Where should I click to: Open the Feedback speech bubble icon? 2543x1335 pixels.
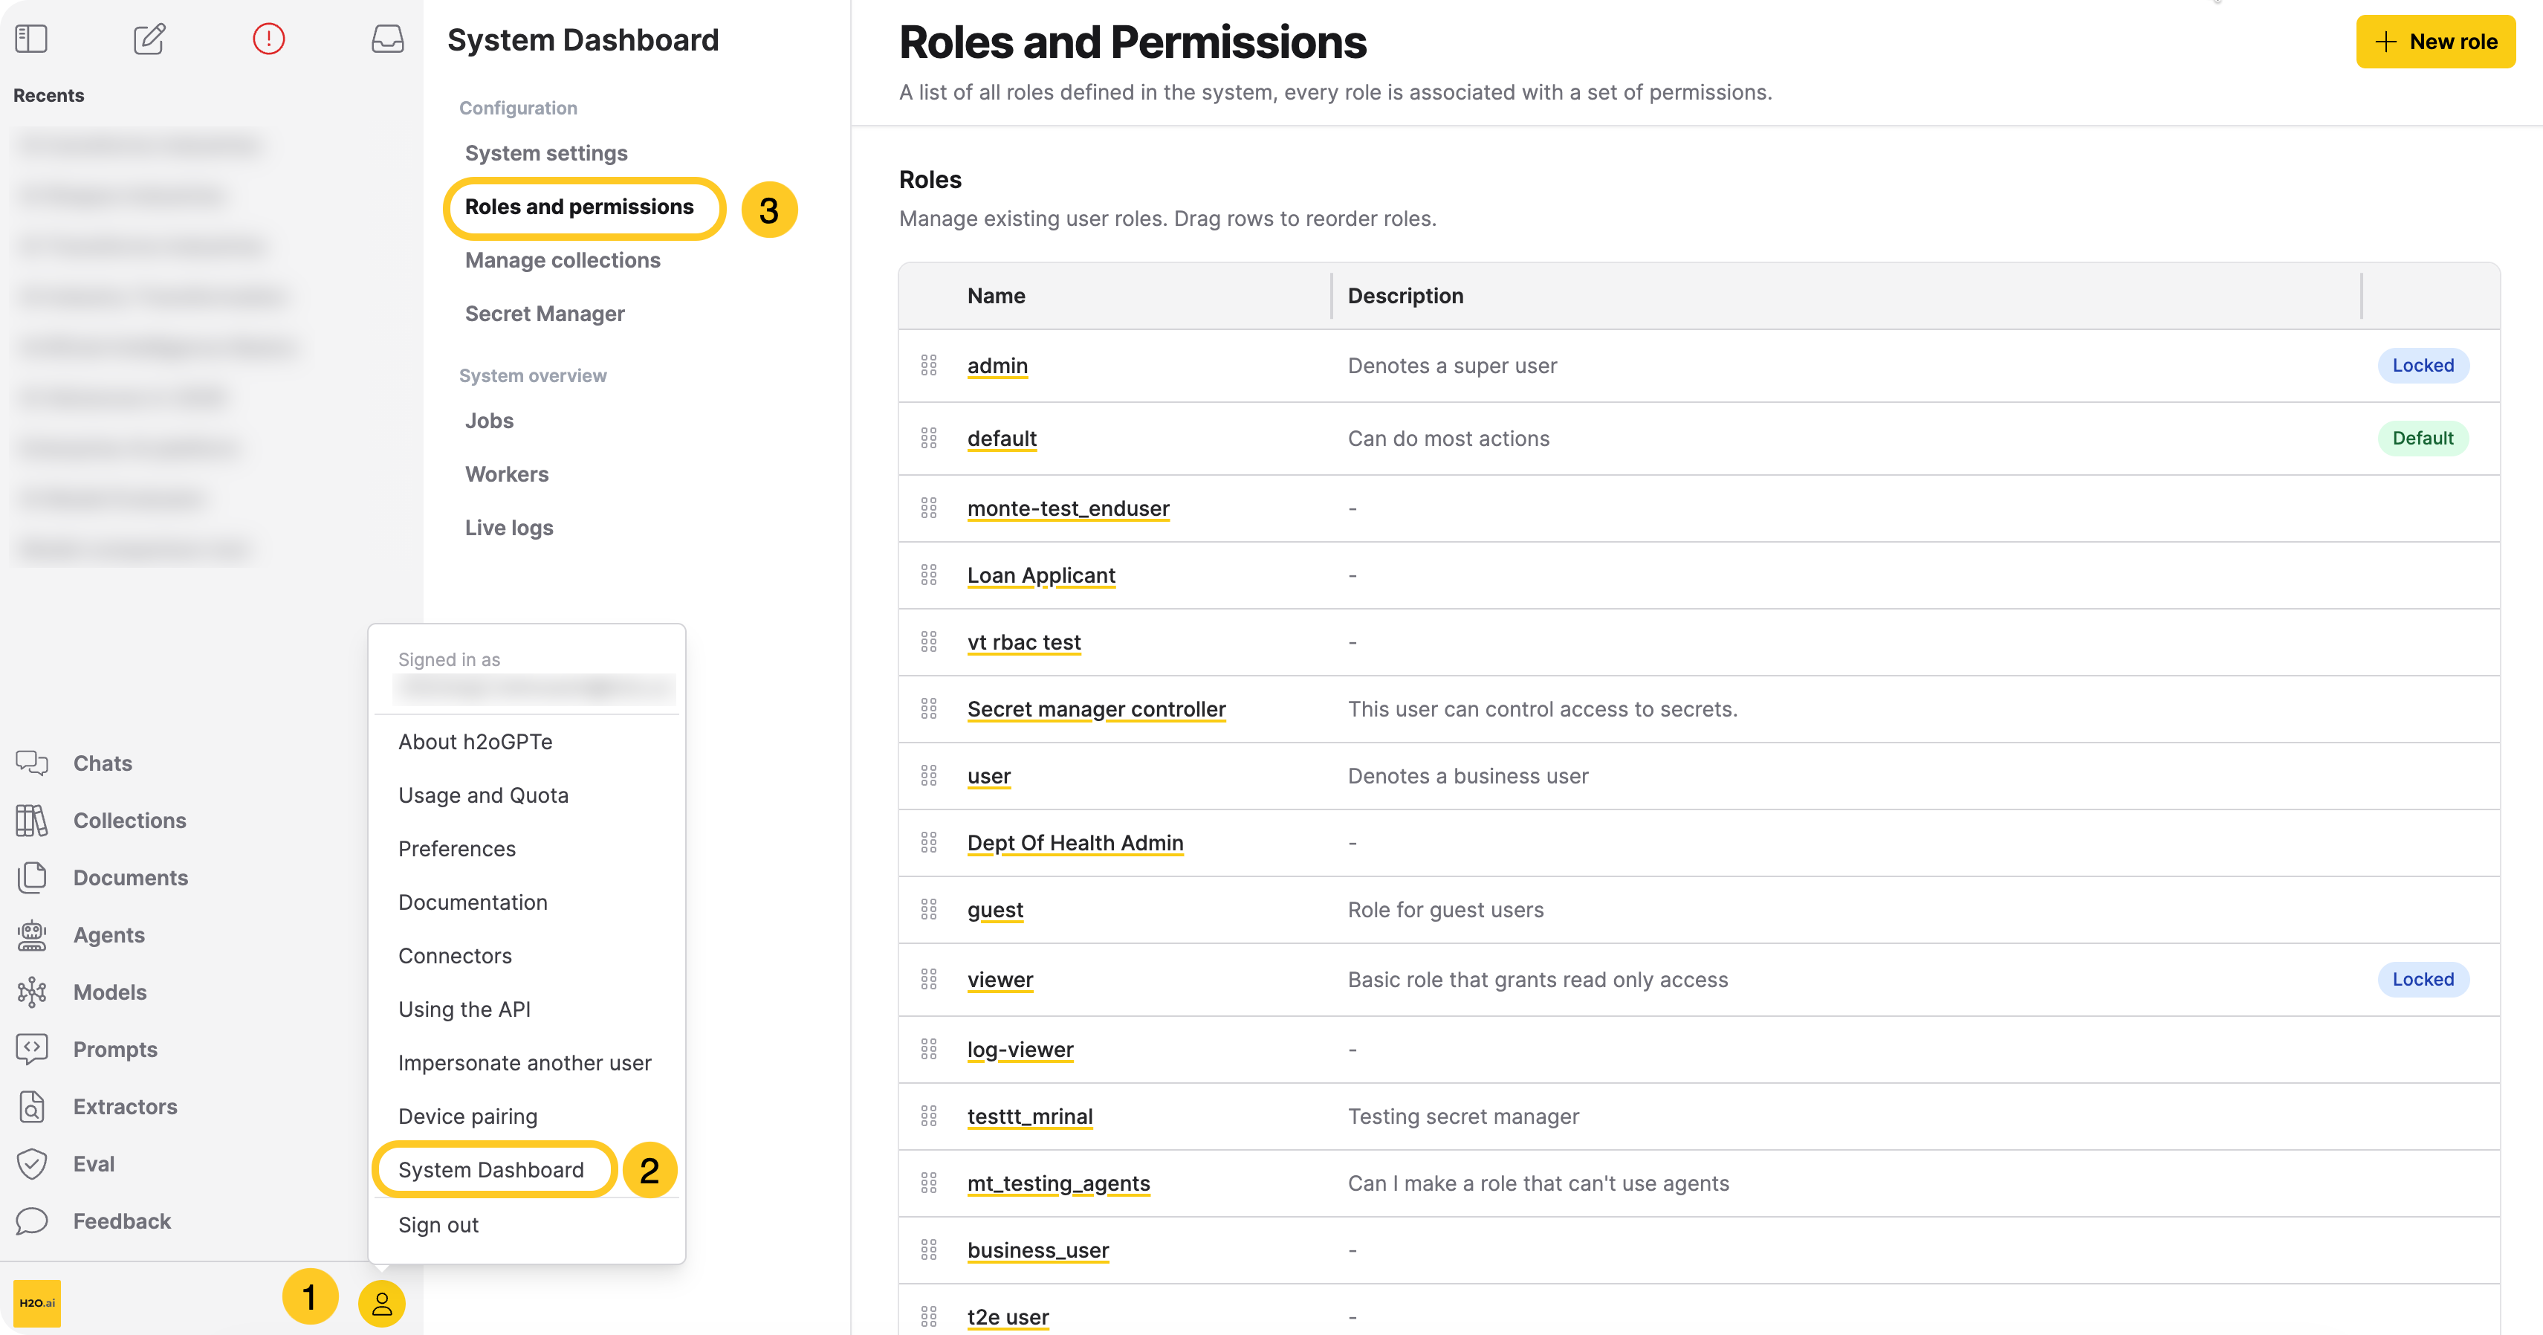coord(33,1221)
